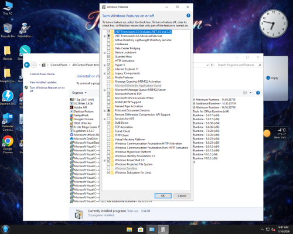
Task: Click OK in Windows Features dialog
Action: pos(163,196)
